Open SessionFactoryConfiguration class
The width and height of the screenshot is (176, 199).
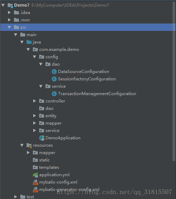point(87,79)
